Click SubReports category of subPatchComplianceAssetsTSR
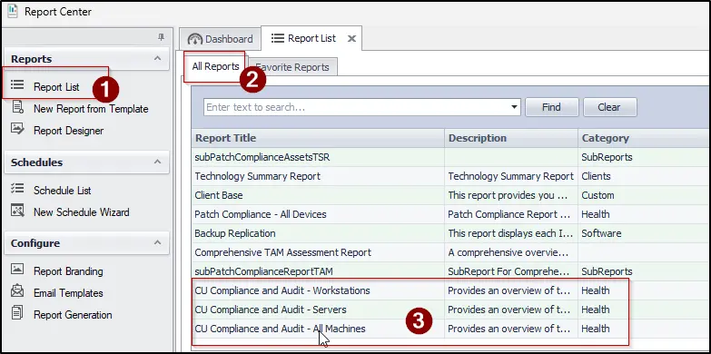 (644, 157)
